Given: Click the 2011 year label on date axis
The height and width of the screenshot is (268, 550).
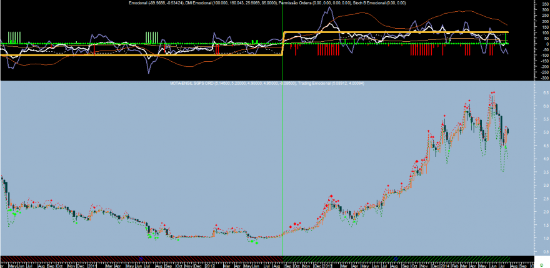Looking at the screenshot, I should pos(92,266).
